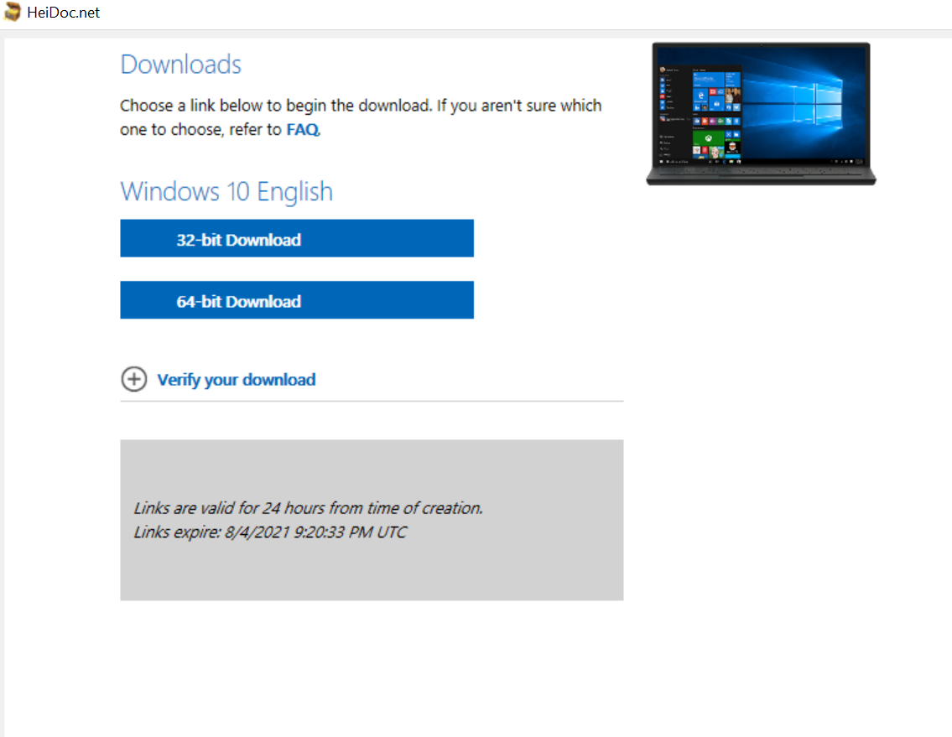952x737 pixels.
Task: Open the Verify your download link
Action: click(236, 380)
